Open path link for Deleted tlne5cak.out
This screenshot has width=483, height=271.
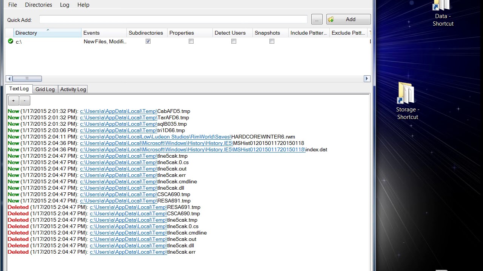click(x=128, y=239)
